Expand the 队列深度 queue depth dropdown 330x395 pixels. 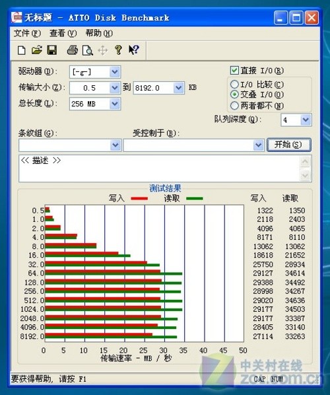point(306,120)
